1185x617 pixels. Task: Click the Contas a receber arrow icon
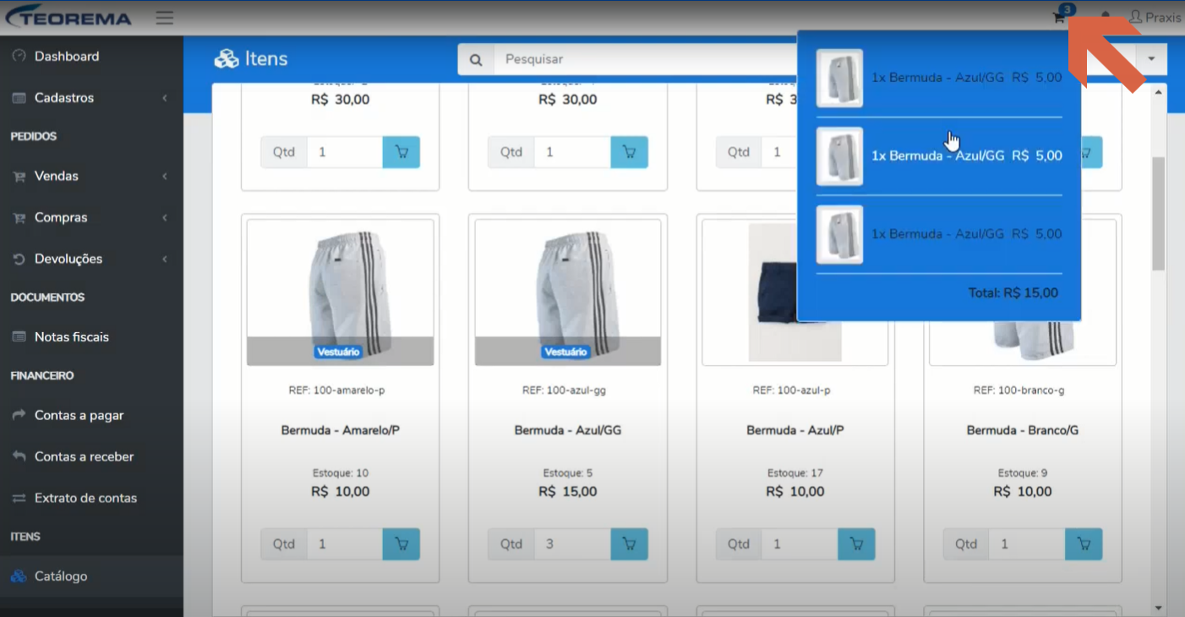point(19,456)
